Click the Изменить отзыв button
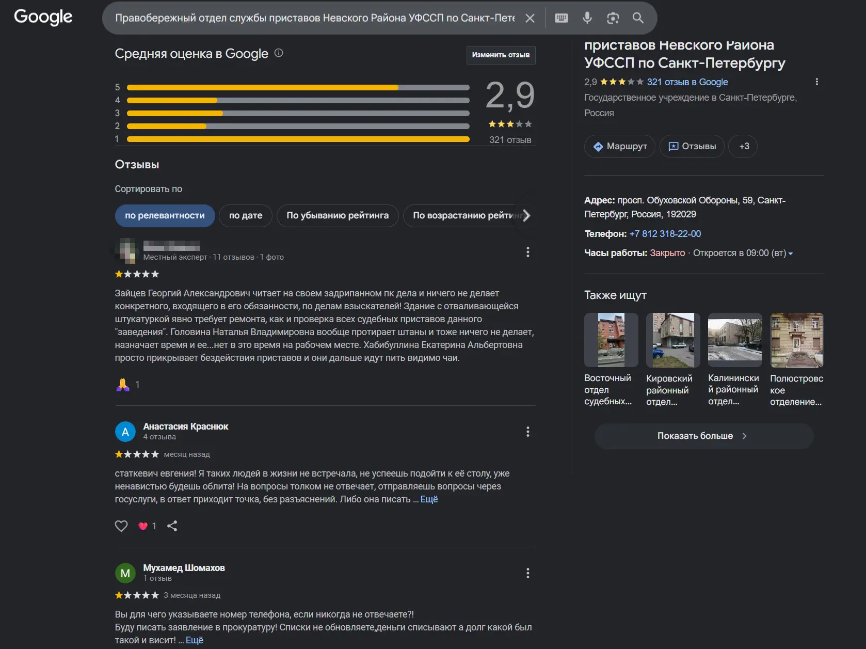 pyautogui.click(x=501, y=55)
